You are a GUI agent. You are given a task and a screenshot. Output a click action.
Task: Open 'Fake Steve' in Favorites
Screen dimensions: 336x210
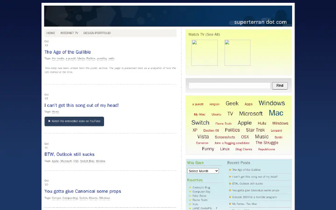coord(199,196)
